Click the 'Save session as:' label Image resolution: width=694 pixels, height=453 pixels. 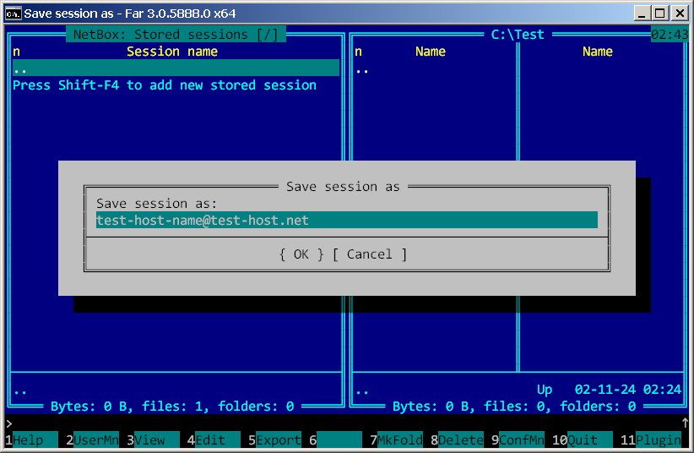[157, 204]
